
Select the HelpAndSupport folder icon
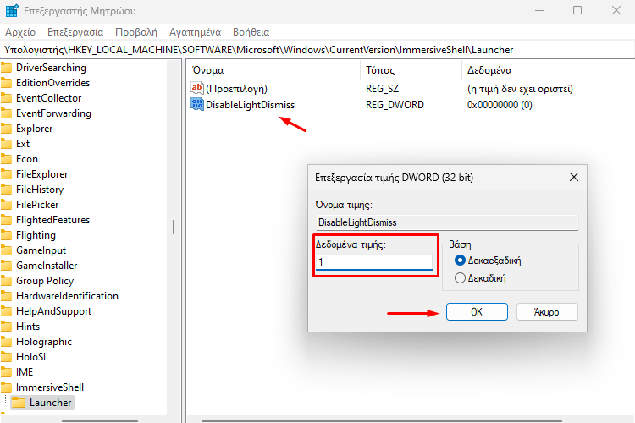click(6, 311)
